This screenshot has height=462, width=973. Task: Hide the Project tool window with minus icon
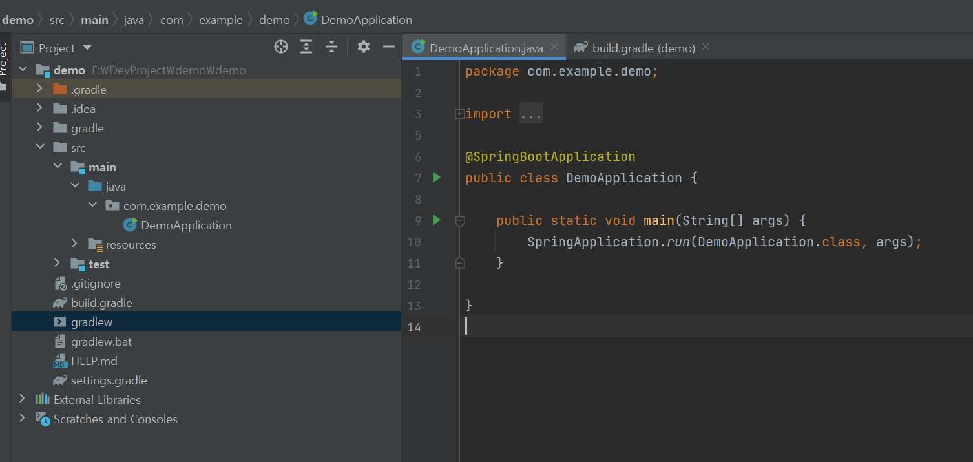pyautogui.click(x=388, y=47)
